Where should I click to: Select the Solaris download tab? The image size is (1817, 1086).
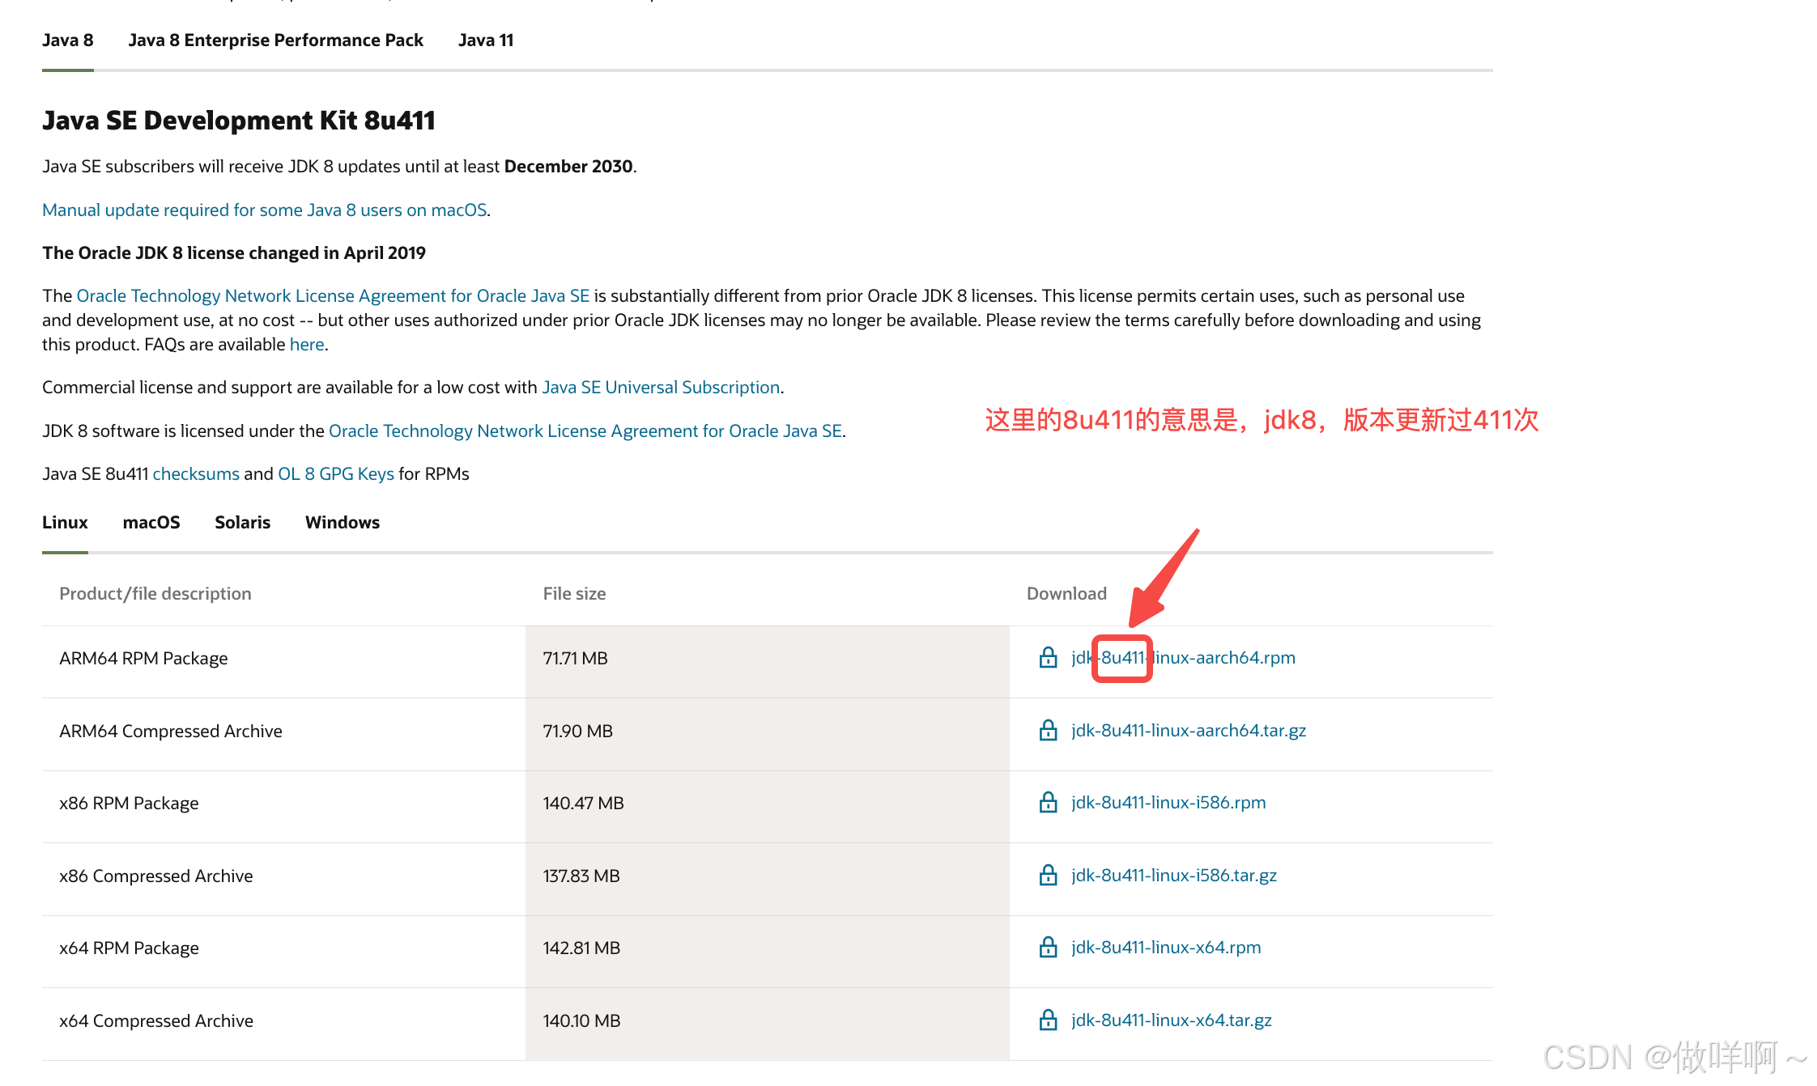[x=242, y=522]
